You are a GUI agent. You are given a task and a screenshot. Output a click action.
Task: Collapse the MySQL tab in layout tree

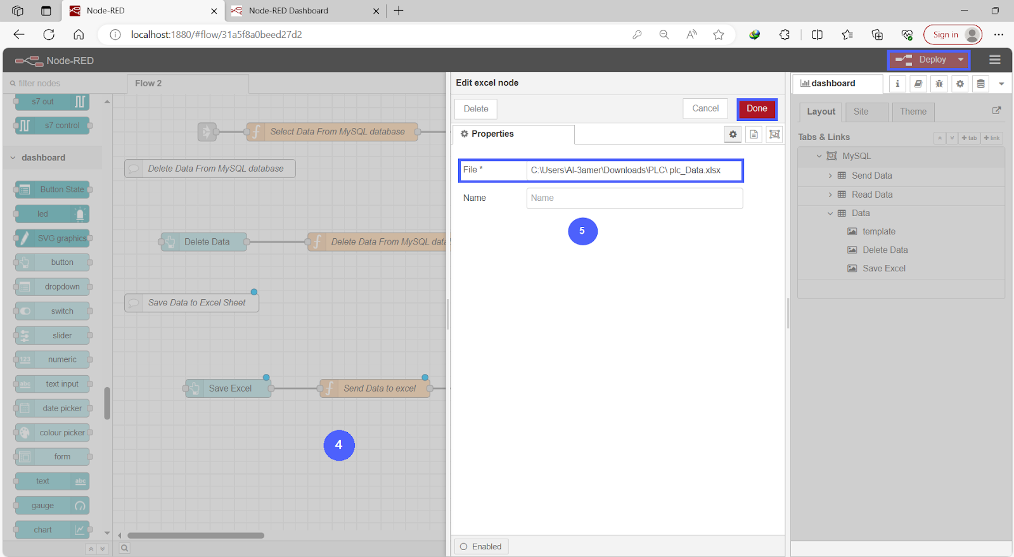pyautogui.click(x=819, y=156)
